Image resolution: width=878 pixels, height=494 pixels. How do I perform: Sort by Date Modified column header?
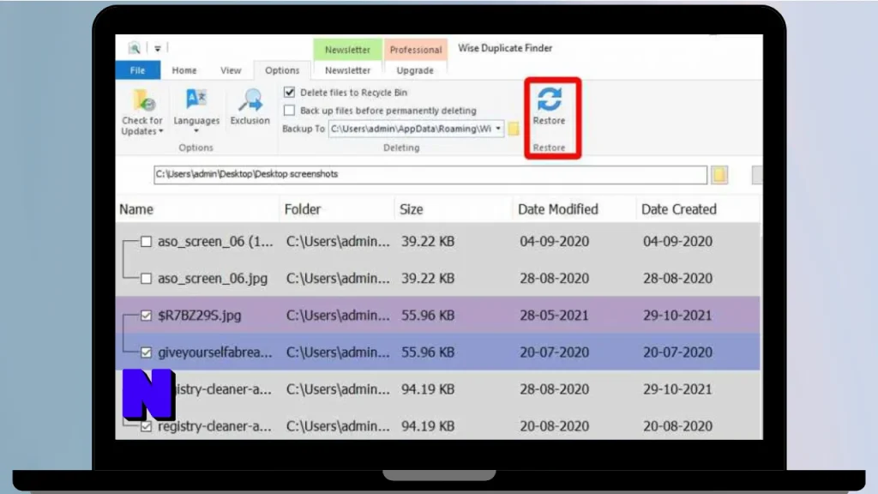click(557, 209)
